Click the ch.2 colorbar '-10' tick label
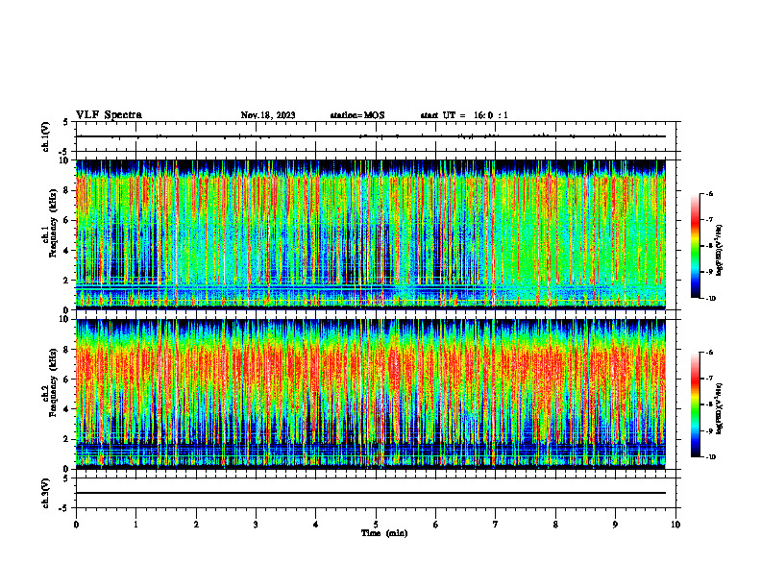This screenshot has height=588, width=761. click(710, 457)
